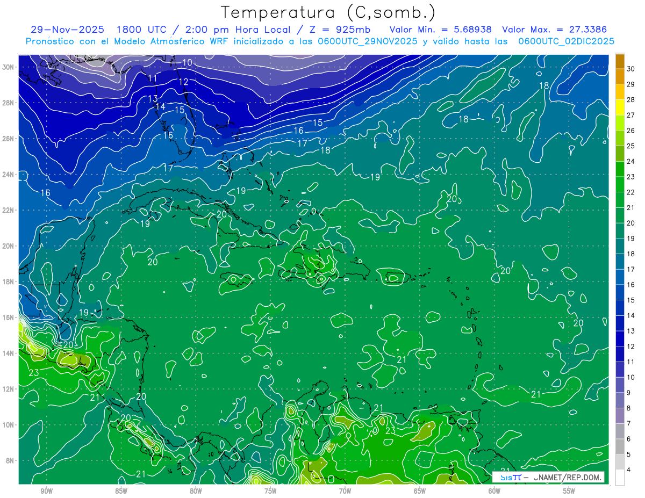The width and height of the screenshot is (645, 498).
Task: Click the "75W" longitude axis label
Action: click(270, 491)
